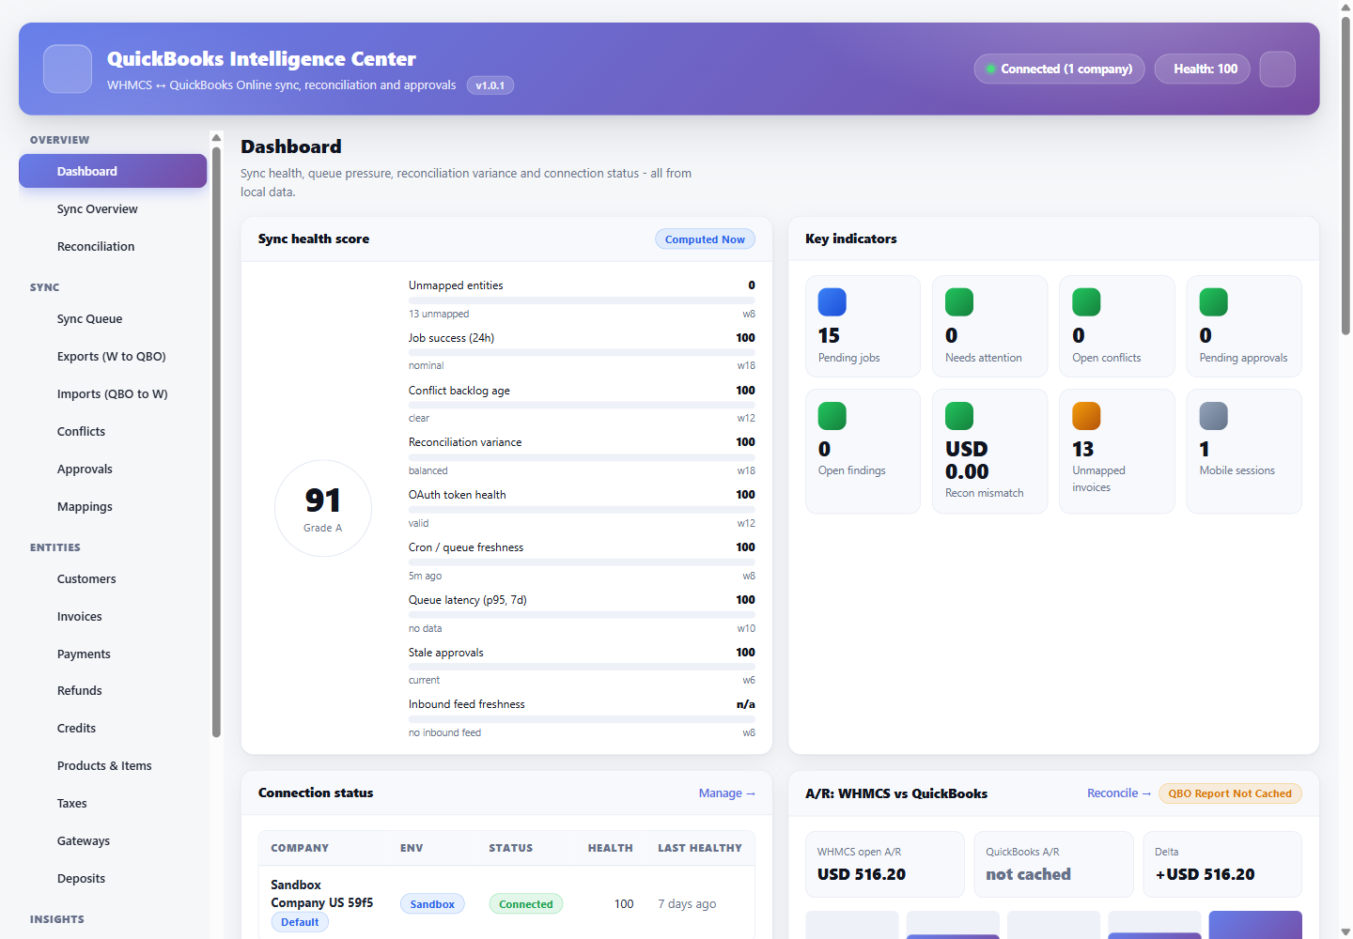The image size is (1353, 939).
Task: Open Approvals in sidebar
Action: tap(113, 469)
